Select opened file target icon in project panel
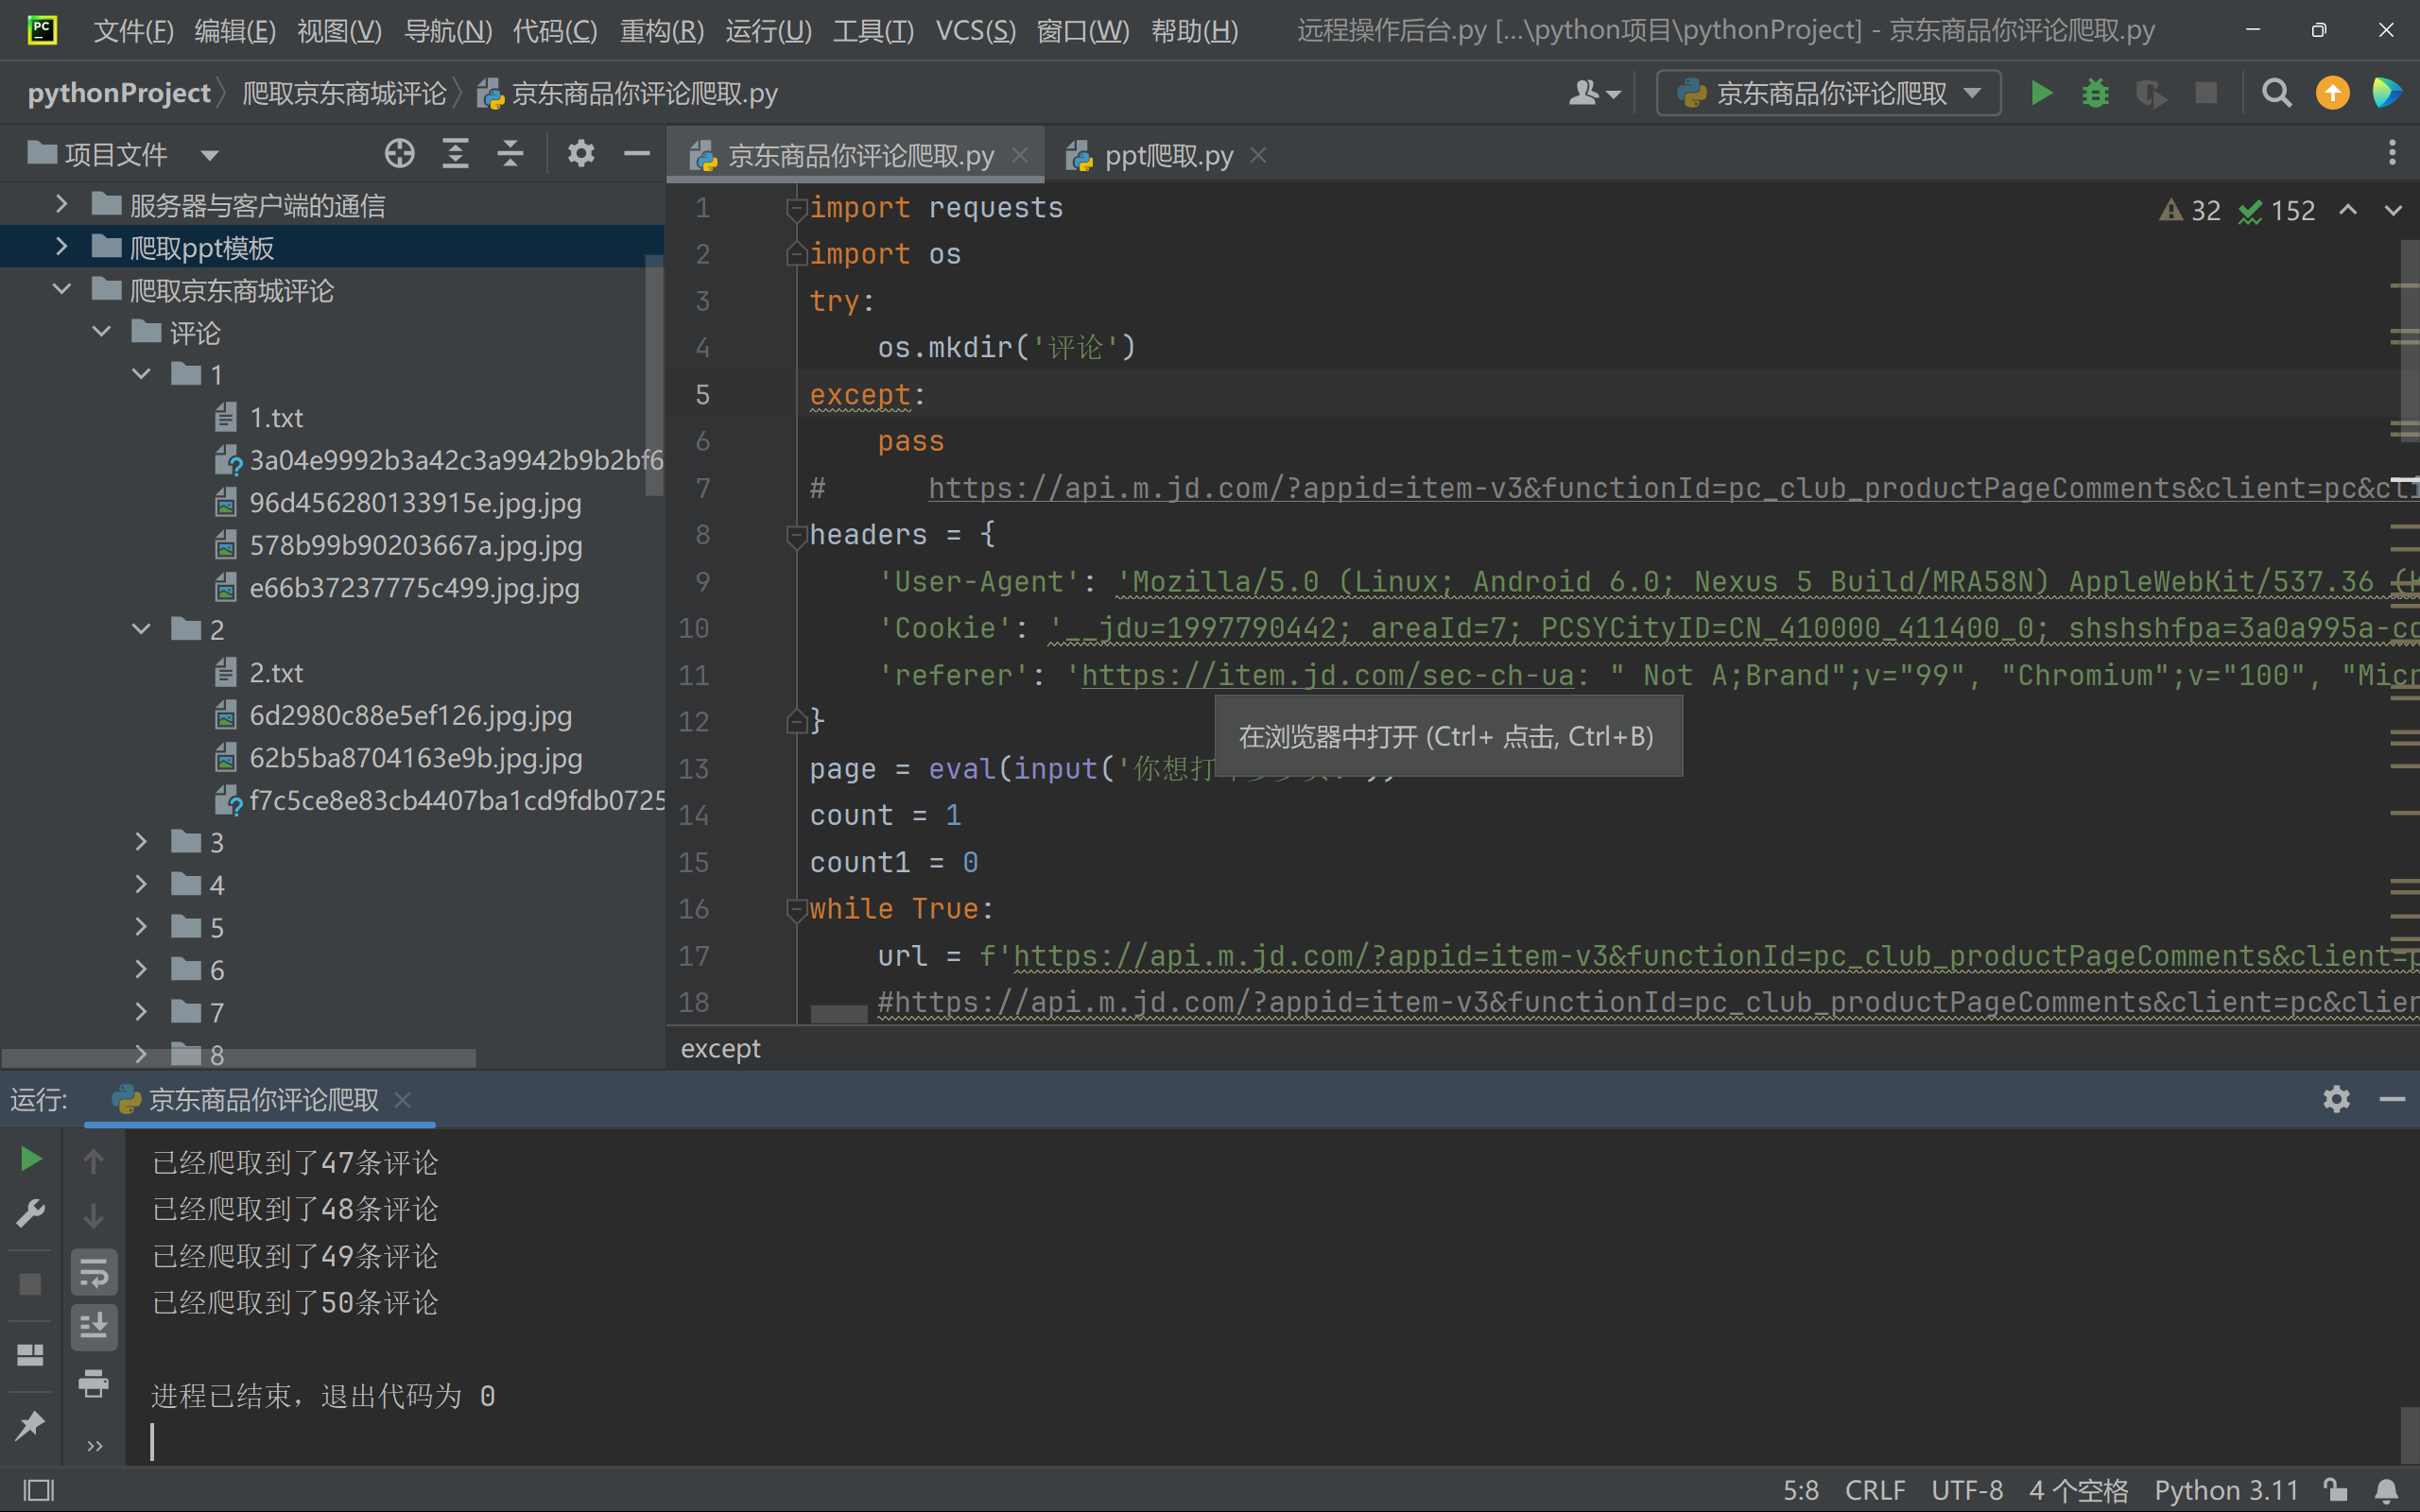This screenshot has width=2420, height=1512. click(399, 154)
